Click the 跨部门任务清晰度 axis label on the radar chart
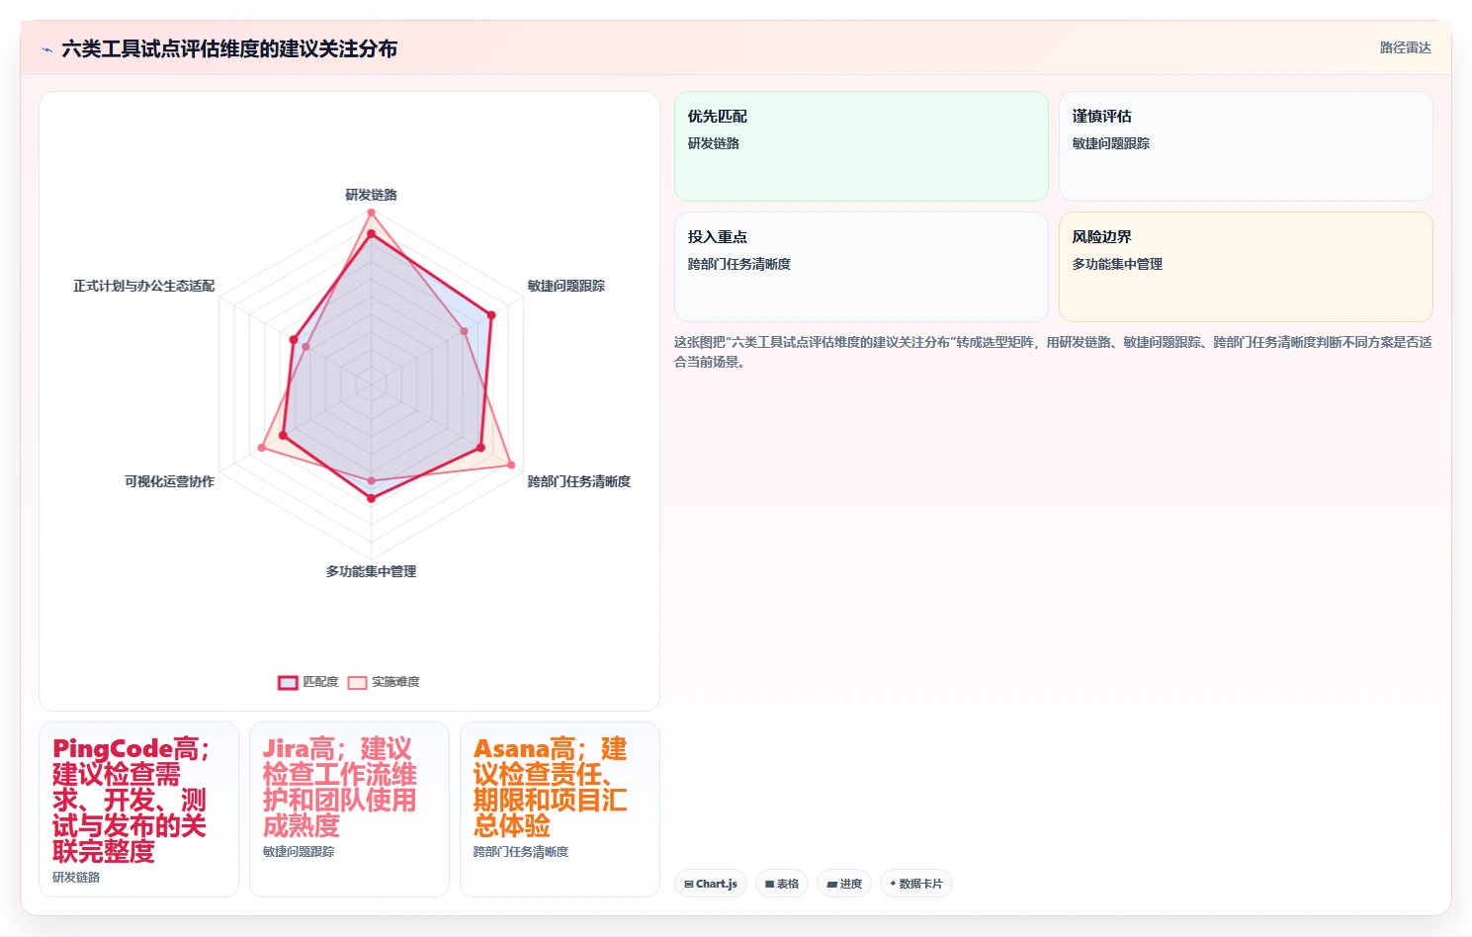Screen dimensions: 1472x937 pyautogui.click(x=578, y=481)
